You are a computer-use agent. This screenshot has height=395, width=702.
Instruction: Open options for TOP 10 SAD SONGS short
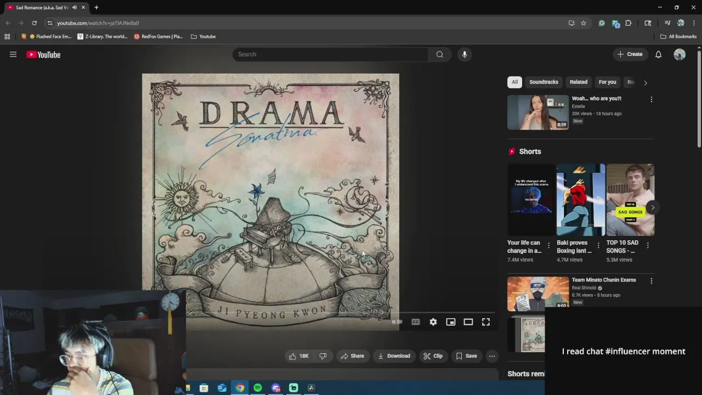648,246
